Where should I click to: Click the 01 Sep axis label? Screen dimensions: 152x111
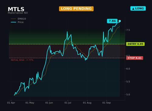click(x=106, y=103)
